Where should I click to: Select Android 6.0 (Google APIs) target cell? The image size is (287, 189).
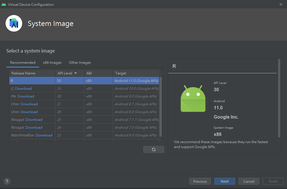136,135
